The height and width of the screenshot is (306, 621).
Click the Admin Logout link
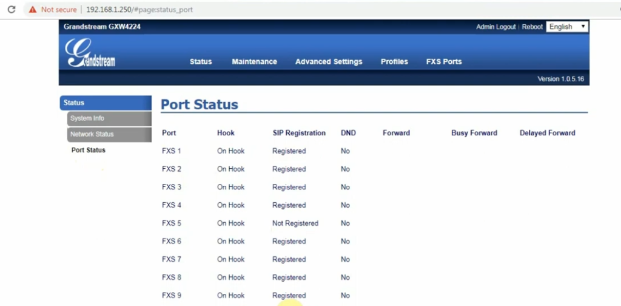pyautogui.click(x=496, y=27)
